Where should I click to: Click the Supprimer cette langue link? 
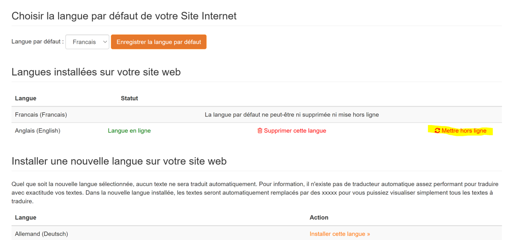point(295,131)
